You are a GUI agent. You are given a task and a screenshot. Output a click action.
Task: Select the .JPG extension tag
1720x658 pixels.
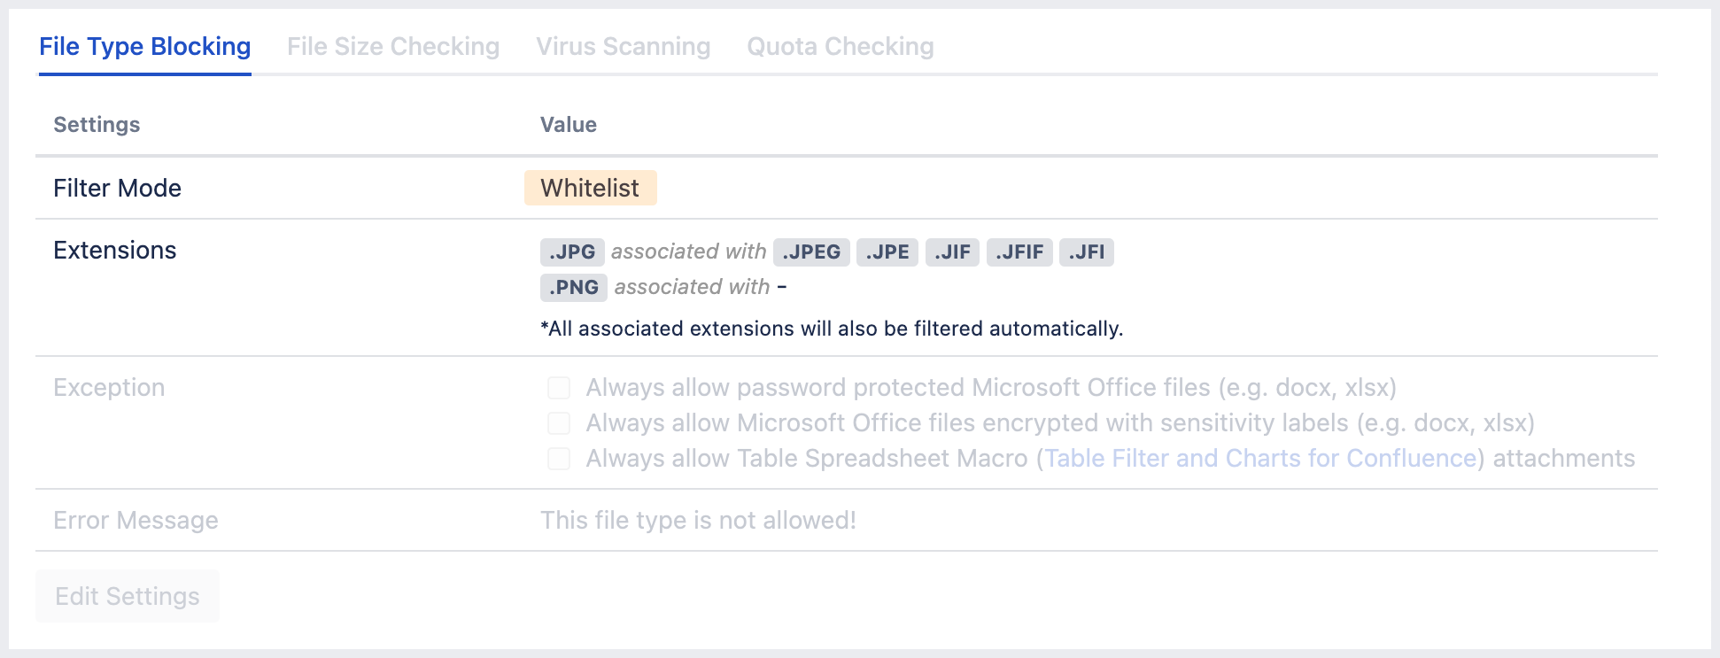pos(572,252)
